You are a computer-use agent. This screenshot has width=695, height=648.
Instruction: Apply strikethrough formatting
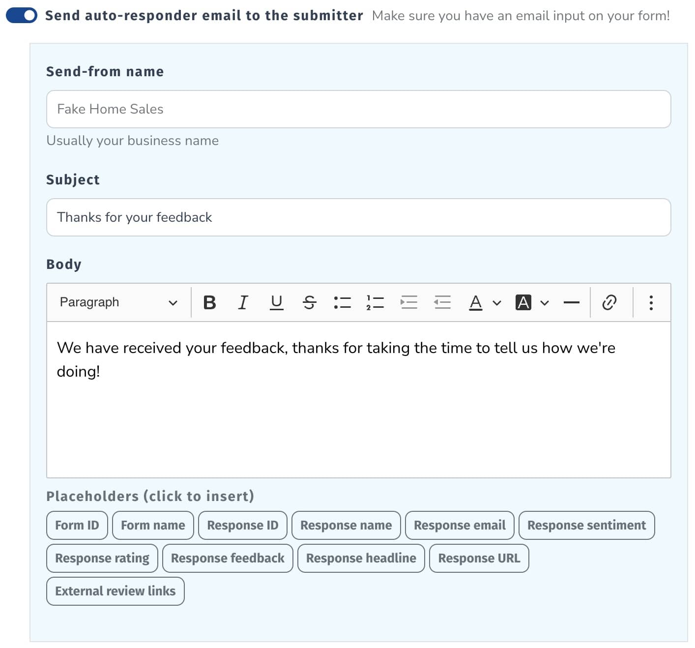pos(310,302)
